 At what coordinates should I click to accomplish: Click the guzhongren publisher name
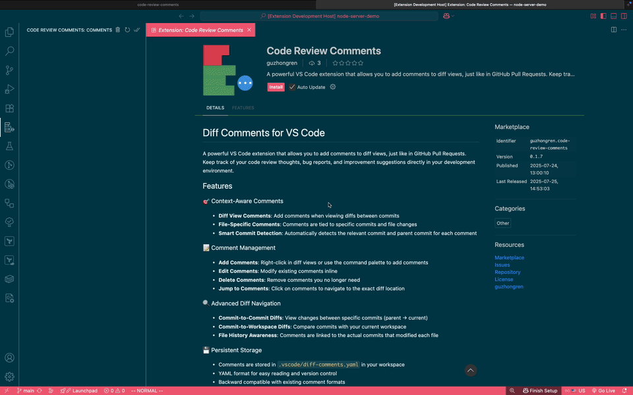click(282, 63)
